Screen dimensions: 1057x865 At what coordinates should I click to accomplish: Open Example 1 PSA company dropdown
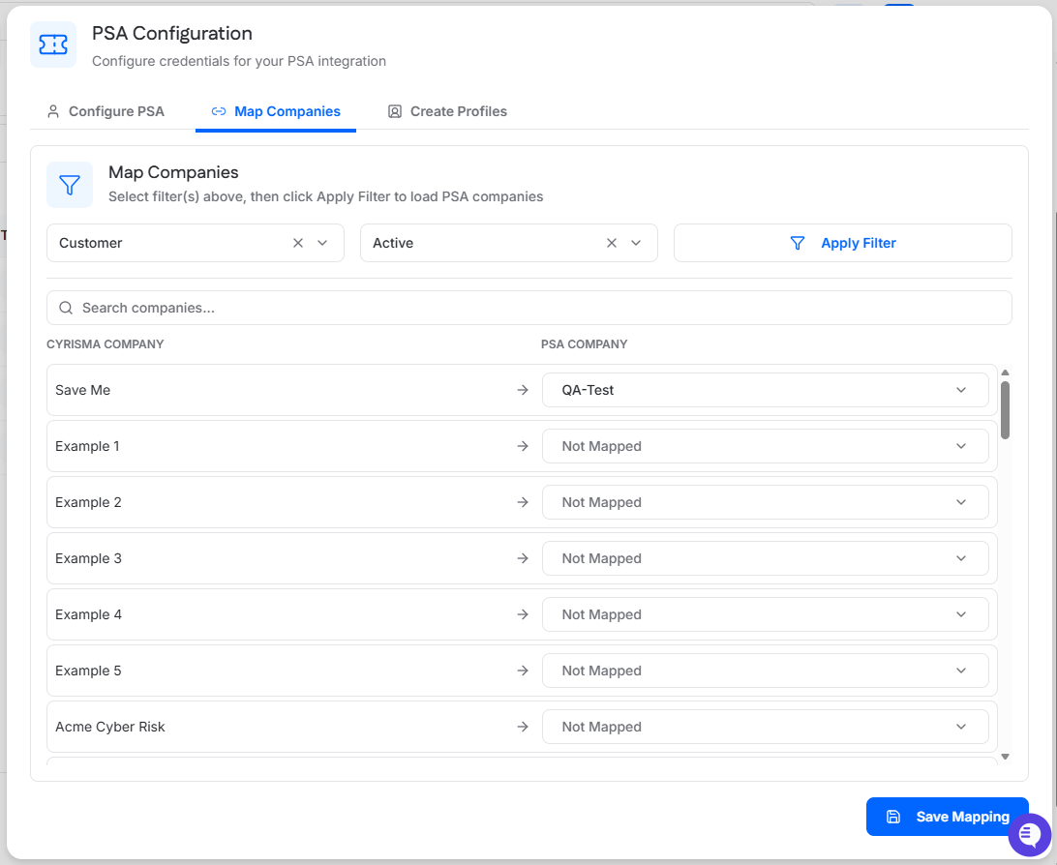(x=765, y=446)
